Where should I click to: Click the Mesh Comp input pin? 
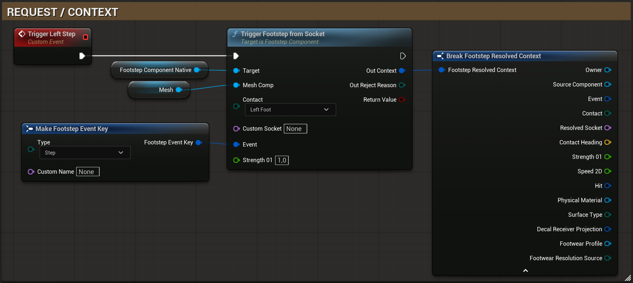click(x=237, y=85)
